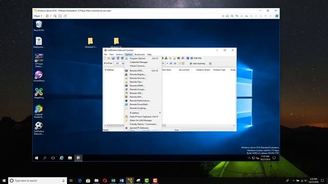The height and width of the screenshot is (184, 328).
Task: Expand host system tray hidden icons chevron
Action: click(x=294, y=180)
